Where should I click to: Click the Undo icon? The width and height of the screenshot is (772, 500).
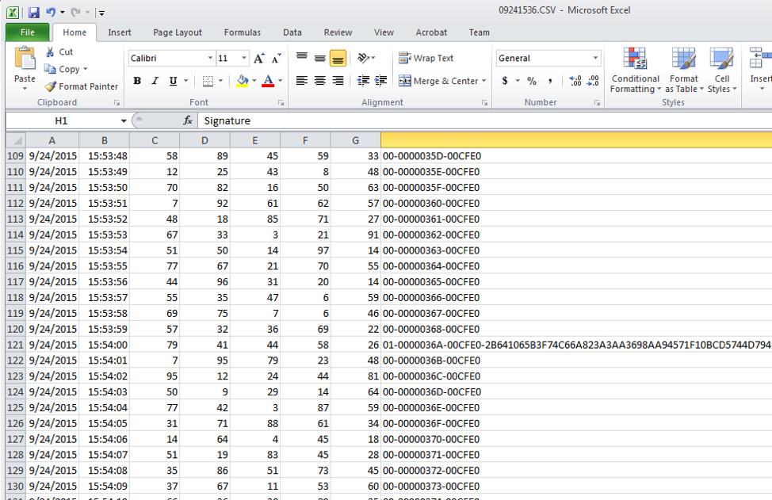pos(50,13)
